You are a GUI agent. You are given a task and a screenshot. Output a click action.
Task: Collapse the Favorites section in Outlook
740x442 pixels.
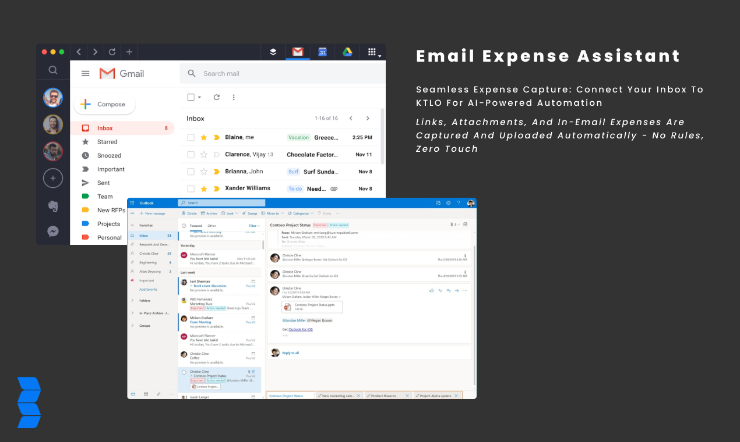click(x=132, y=225)
